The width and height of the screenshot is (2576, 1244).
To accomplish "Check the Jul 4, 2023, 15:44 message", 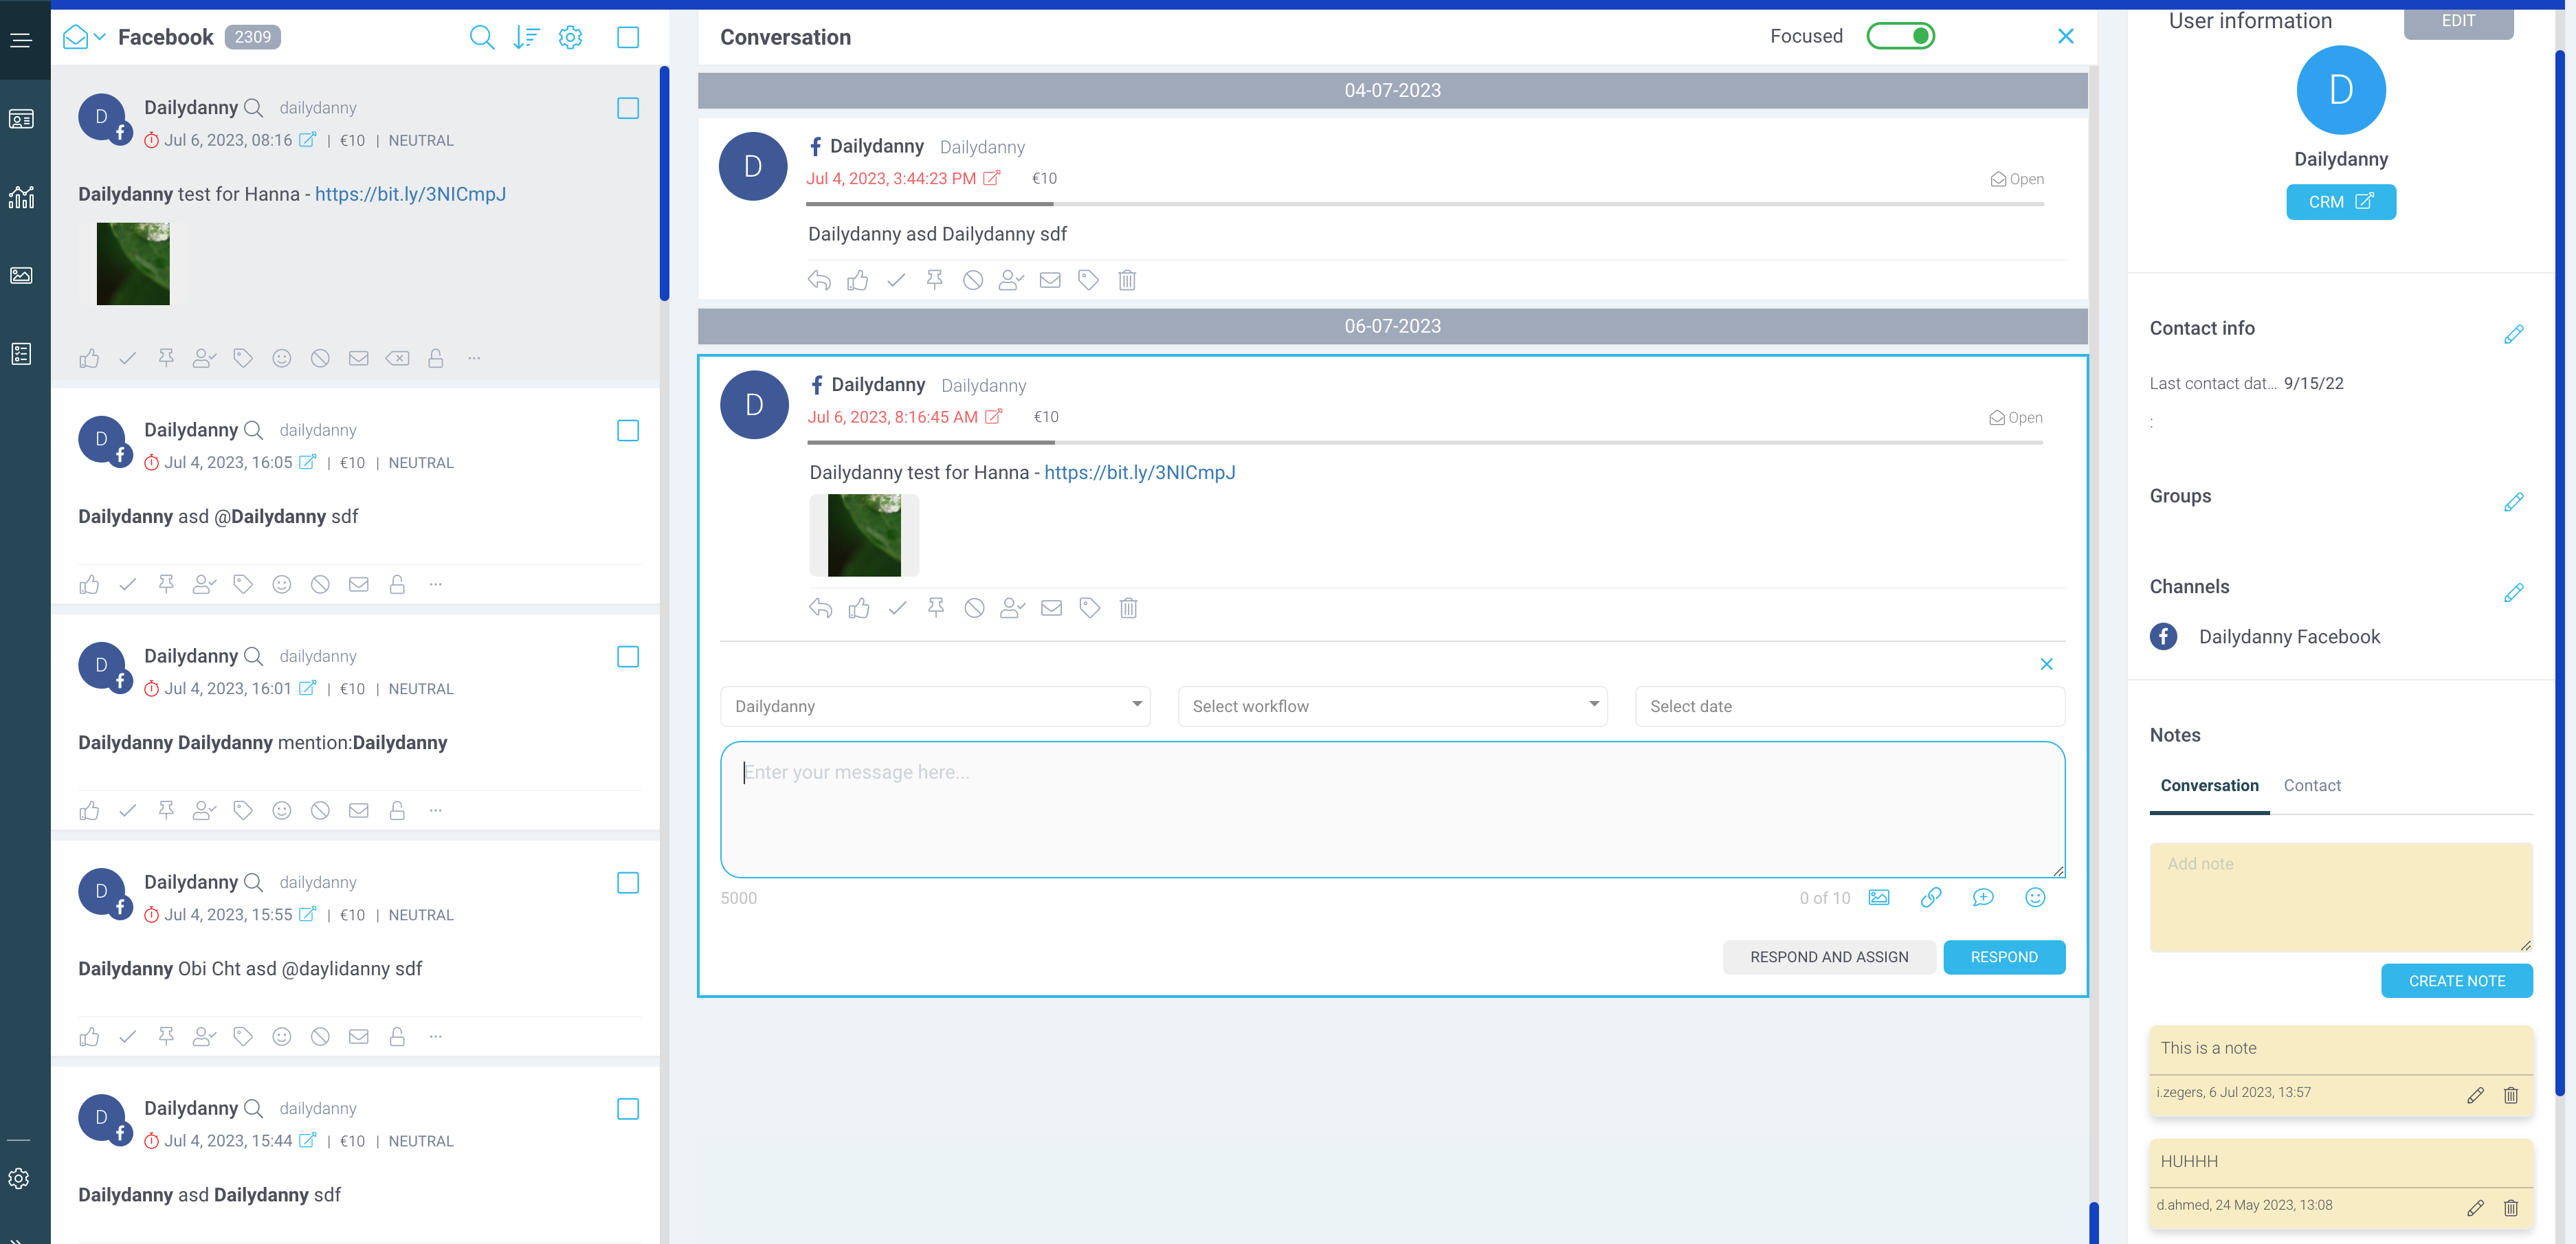I will [628, 1109].
